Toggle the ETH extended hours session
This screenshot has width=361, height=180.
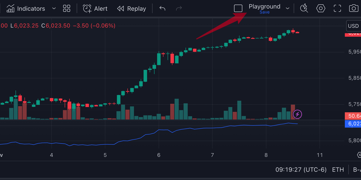pos(338,170)
